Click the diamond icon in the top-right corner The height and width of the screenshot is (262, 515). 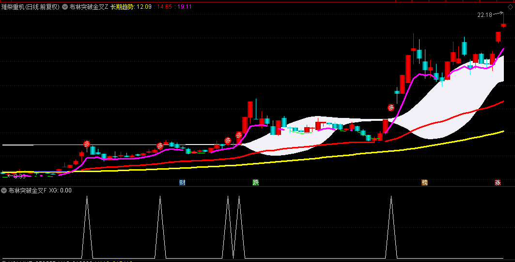(x=510, y=7)
